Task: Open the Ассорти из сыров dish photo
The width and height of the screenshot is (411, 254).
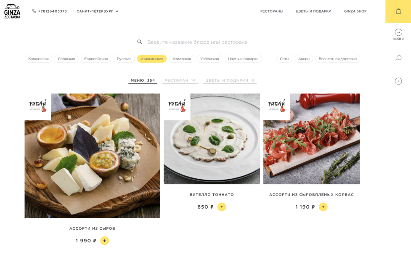Action: point(92,156)
